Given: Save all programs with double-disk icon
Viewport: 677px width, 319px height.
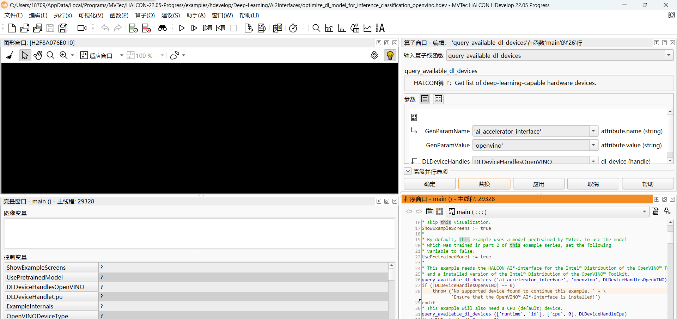Looking at the screenshot, I should coord(63,28).
